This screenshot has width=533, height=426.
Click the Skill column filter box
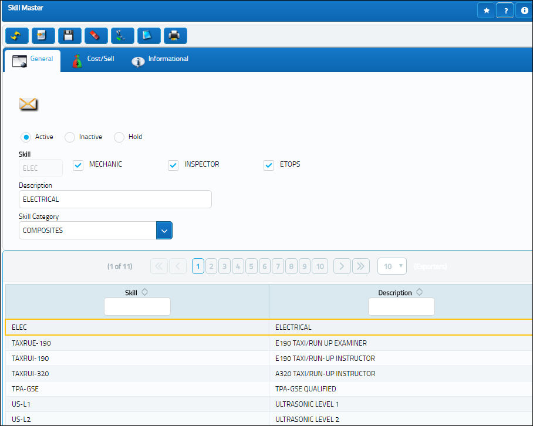pyautogui.click(x=137, y=306)
